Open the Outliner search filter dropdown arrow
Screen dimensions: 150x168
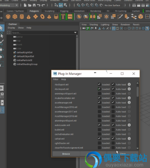[75, 32]
